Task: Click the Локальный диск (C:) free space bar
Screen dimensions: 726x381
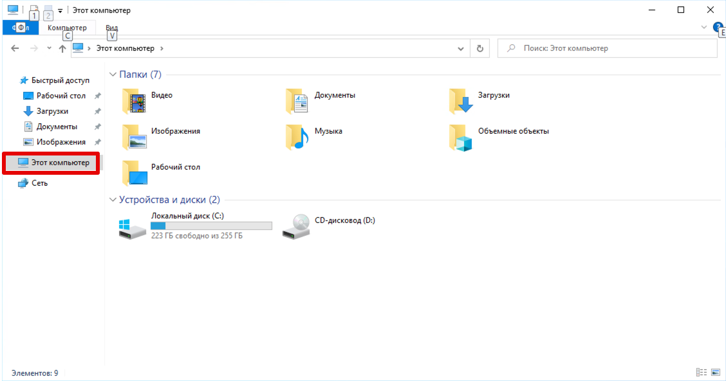Action: [x=211, y=225]
